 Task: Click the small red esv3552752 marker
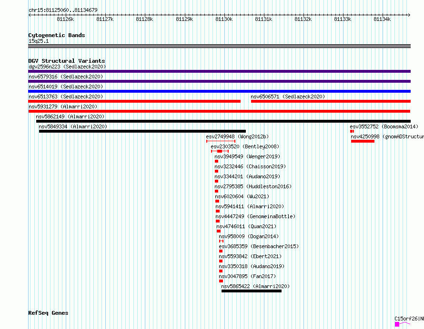click(352, 131)
